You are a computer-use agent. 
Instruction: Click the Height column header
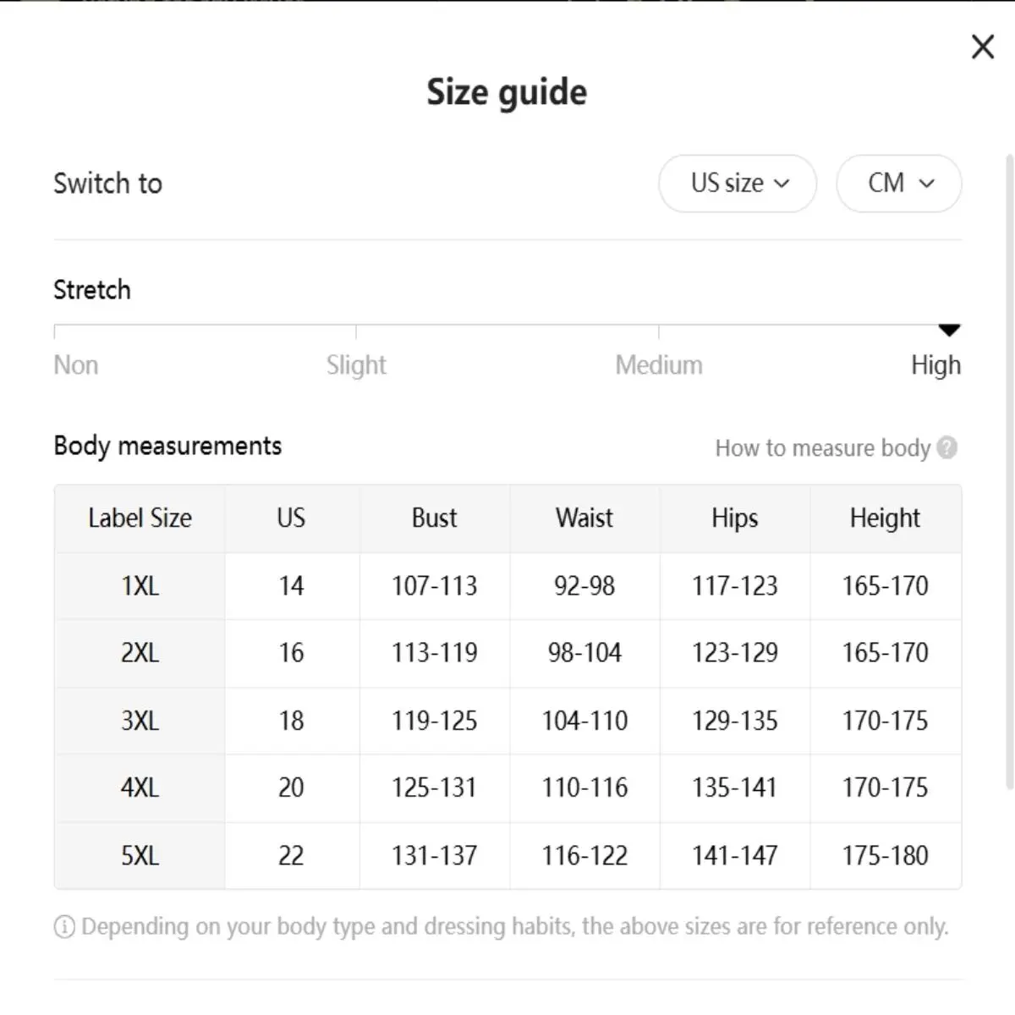pos(885,518)
